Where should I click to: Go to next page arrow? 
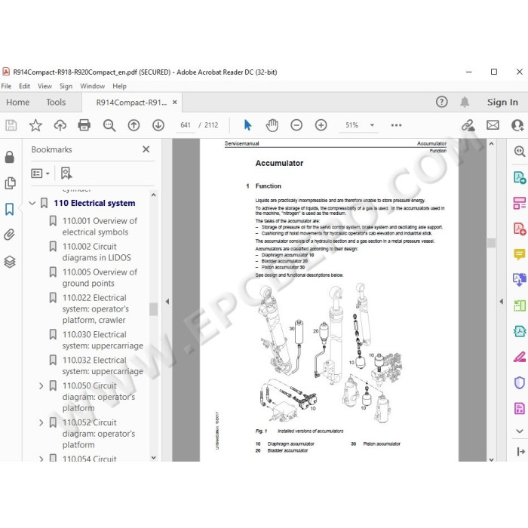pyautogui.click(x=158, y=125)
